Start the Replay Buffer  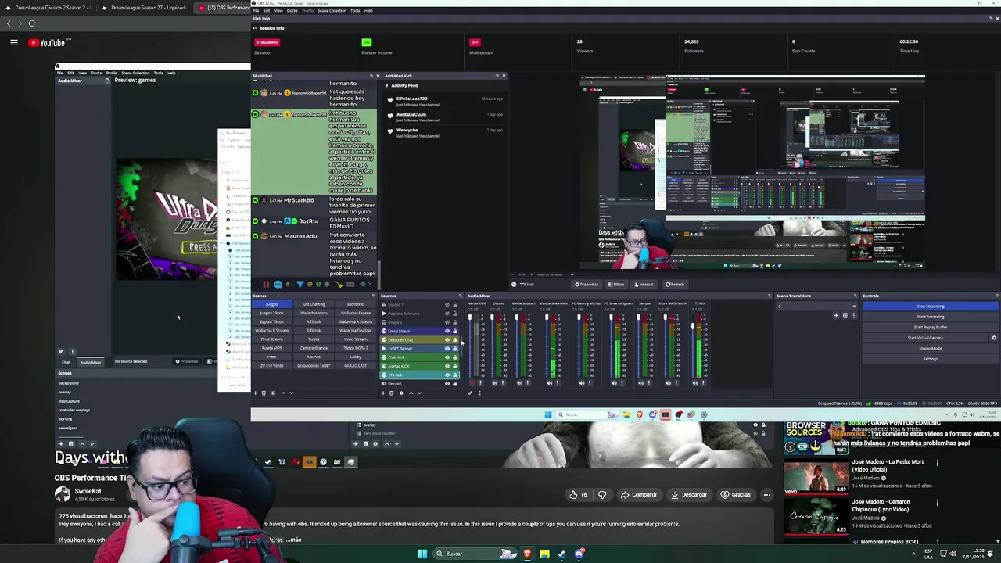[x=931, y=327]
